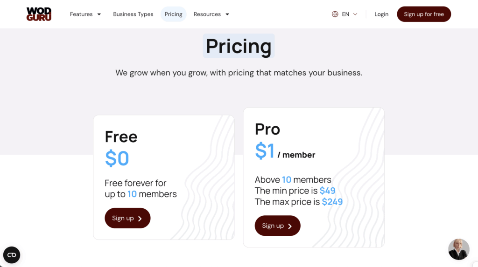Click the large Pricing page heading
478x267 pixels.
pyautogui.click(x=239, y=46)
